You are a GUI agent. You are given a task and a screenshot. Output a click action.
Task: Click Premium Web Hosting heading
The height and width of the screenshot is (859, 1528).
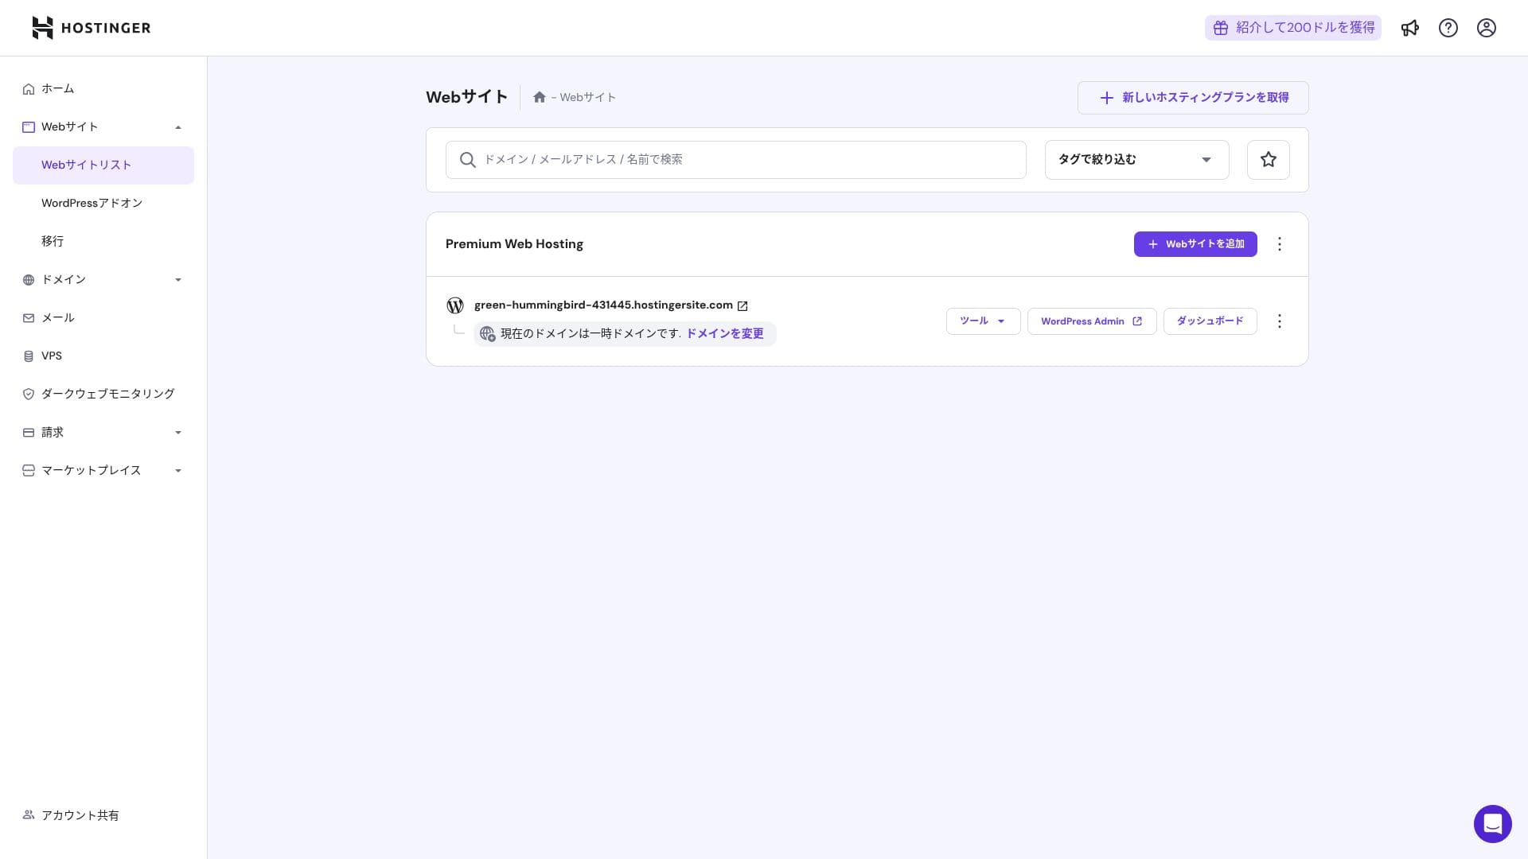(x=514, y=244)
